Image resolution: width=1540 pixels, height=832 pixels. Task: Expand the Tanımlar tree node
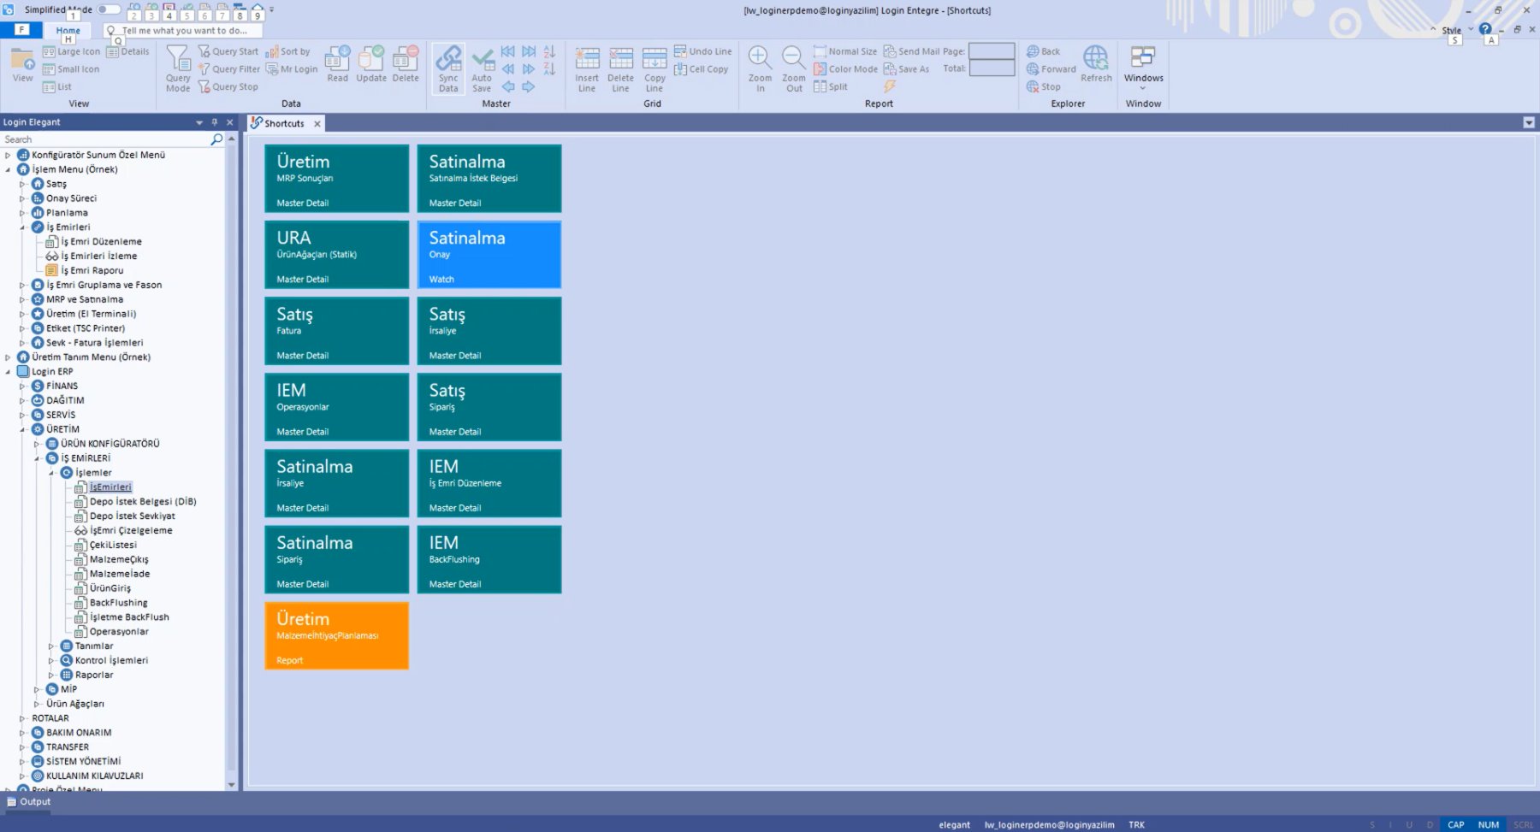(52, 646)
